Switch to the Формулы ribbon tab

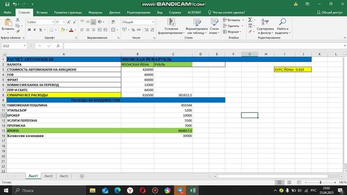click(95, 12)
